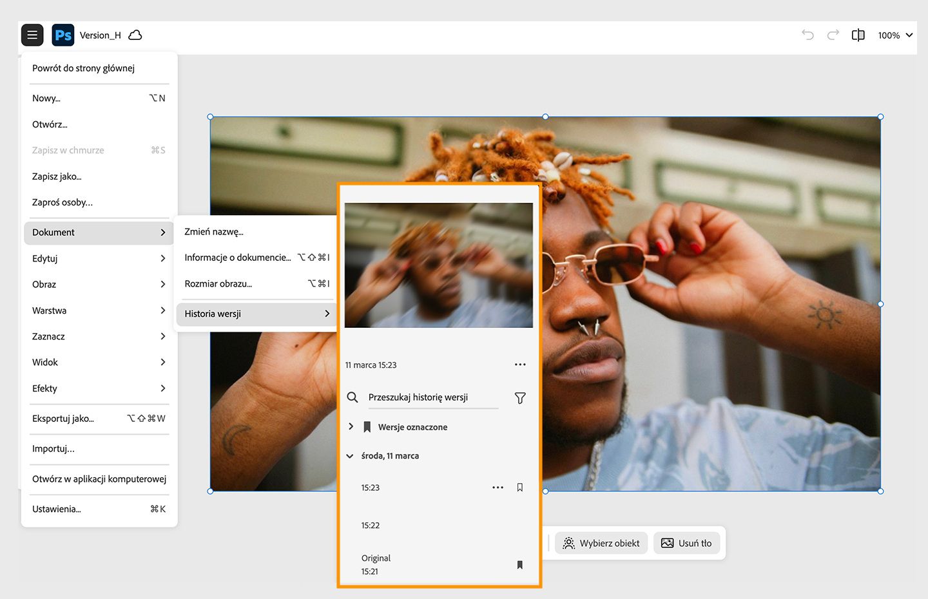Choose Zaproś osoby... from the menu
This screenshot has width=928, height=599.
click(x=99, y=202)
